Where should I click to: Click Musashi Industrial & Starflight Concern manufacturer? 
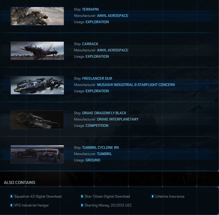tap(136, 85)
